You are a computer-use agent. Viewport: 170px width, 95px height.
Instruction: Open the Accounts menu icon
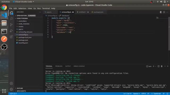pos(11,83)
